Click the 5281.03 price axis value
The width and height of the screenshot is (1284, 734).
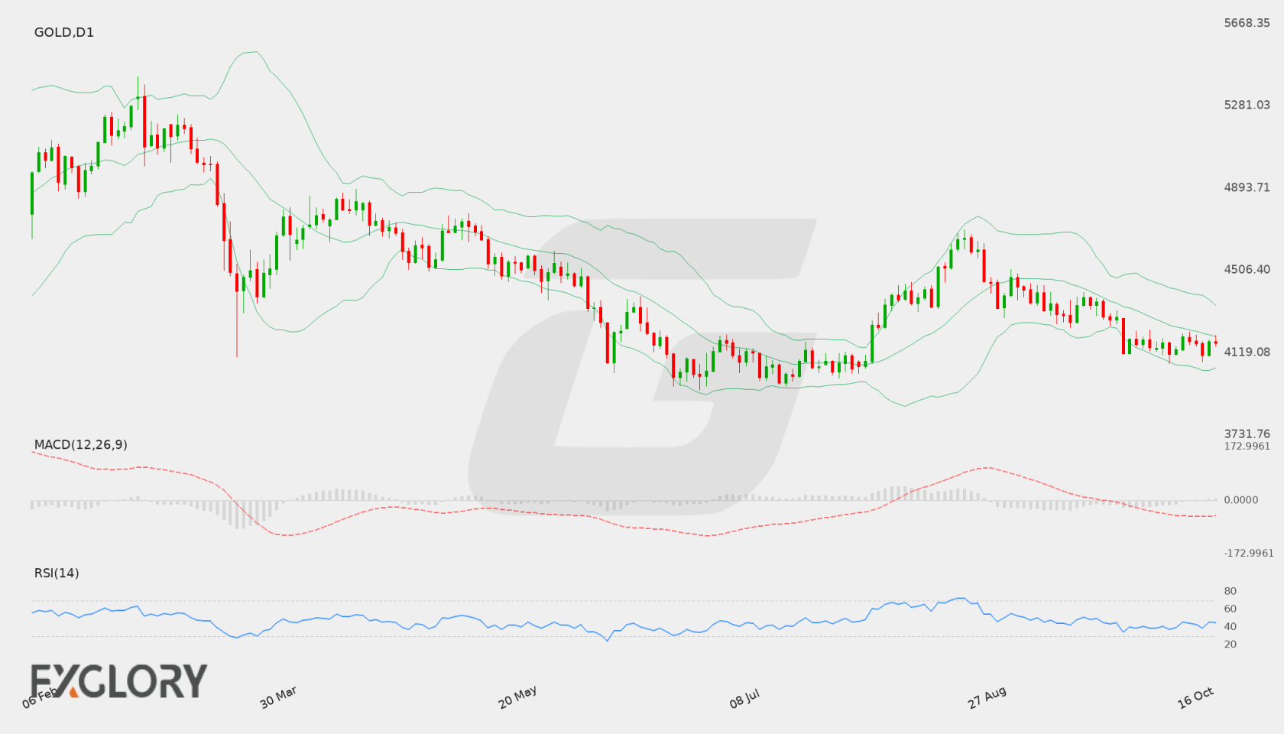tap(1247, 105)
